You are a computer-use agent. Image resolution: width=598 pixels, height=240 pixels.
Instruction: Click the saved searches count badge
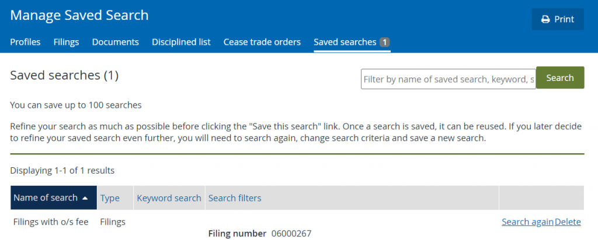tap(384, 42)
